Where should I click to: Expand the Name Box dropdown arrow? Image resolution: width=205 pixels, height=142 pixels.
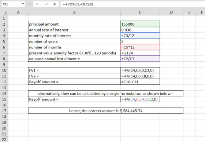tap(23, 4)
